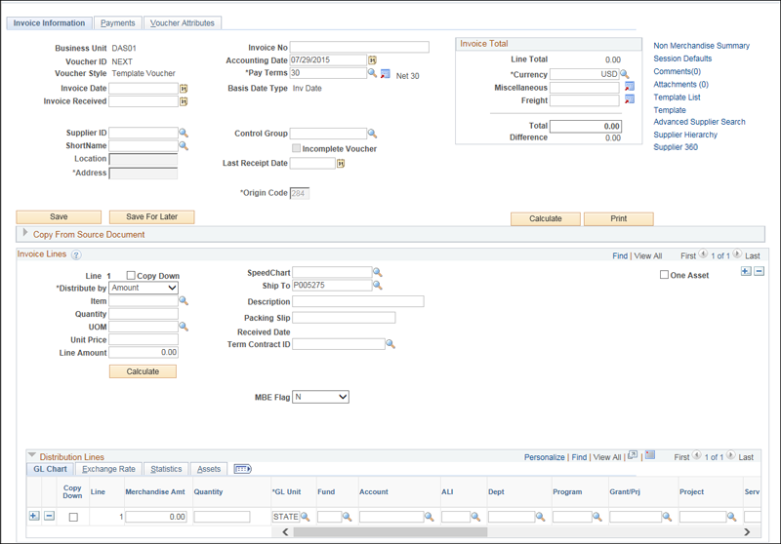Click the distribution grid horizontal scrollbar

[x=390, y=531]
